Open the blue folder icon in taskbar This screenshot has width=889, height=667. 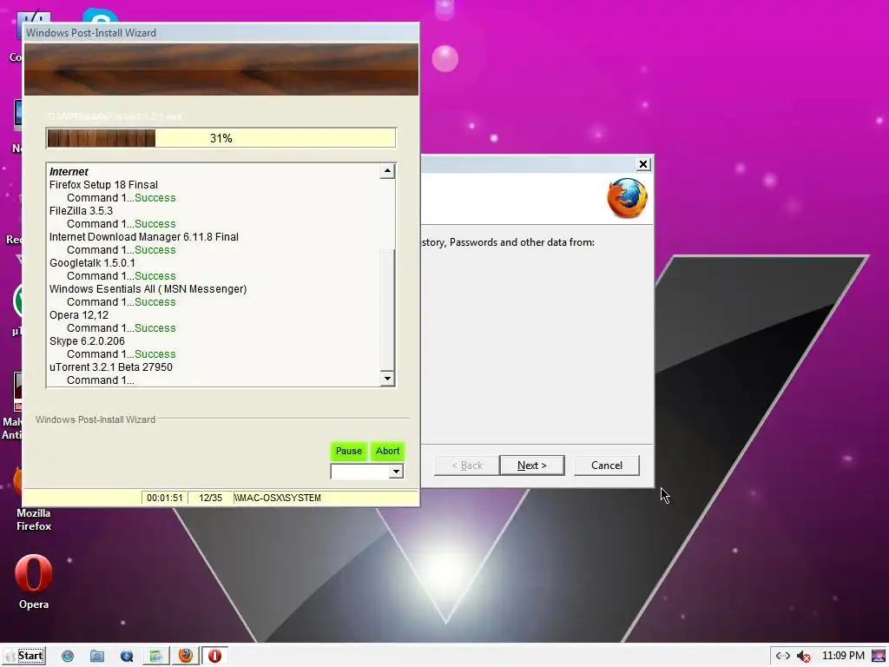pyautogui.click(x=97, y=657)
